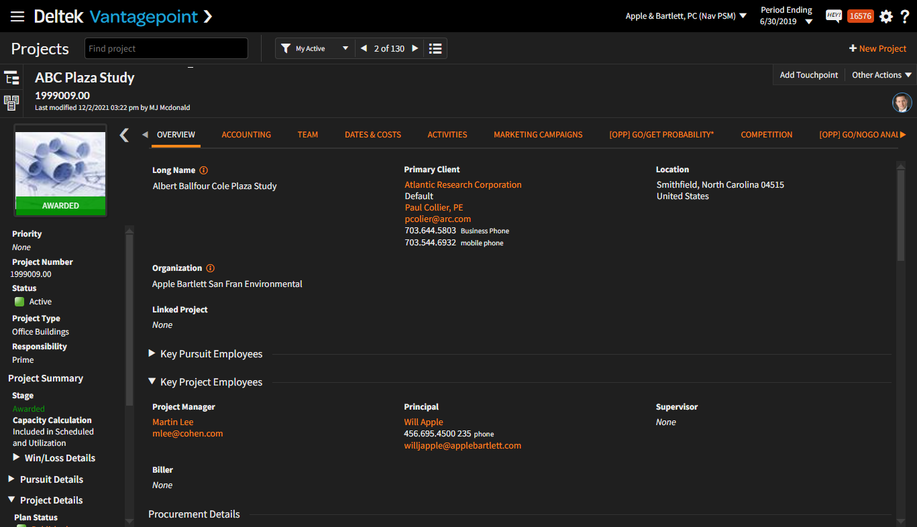Click the mlee@cohen.com email link
This screenshot has height=527, width=917.
(x=187, y=433)
